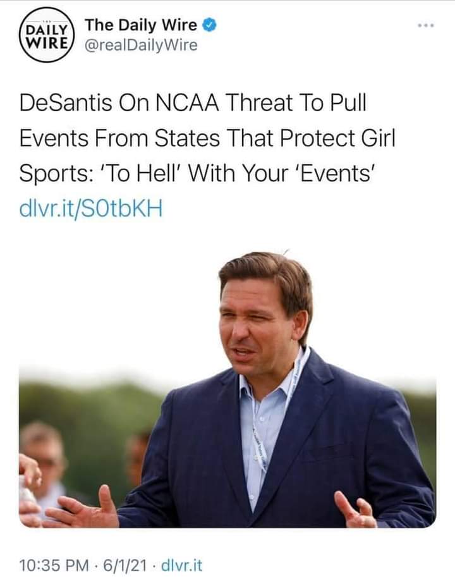Select the word NCAA in the tweet text

(186, 102)
